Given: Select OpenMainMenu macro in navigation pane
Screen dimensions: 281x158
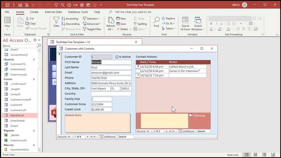Looking at the screenshot, I should point(19,150).
